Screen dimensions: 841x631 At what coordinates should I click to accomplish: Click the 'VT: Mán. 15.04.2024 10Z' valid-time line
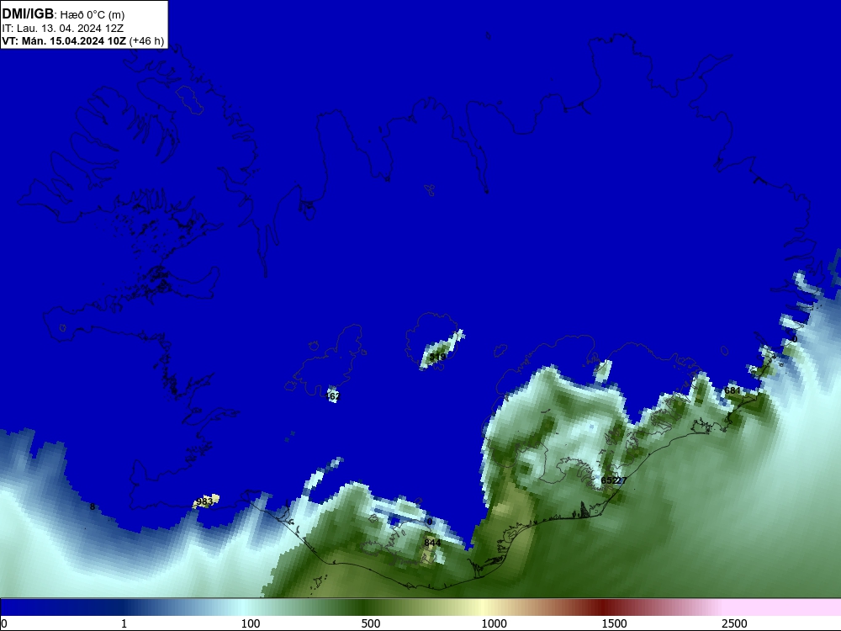64,41
